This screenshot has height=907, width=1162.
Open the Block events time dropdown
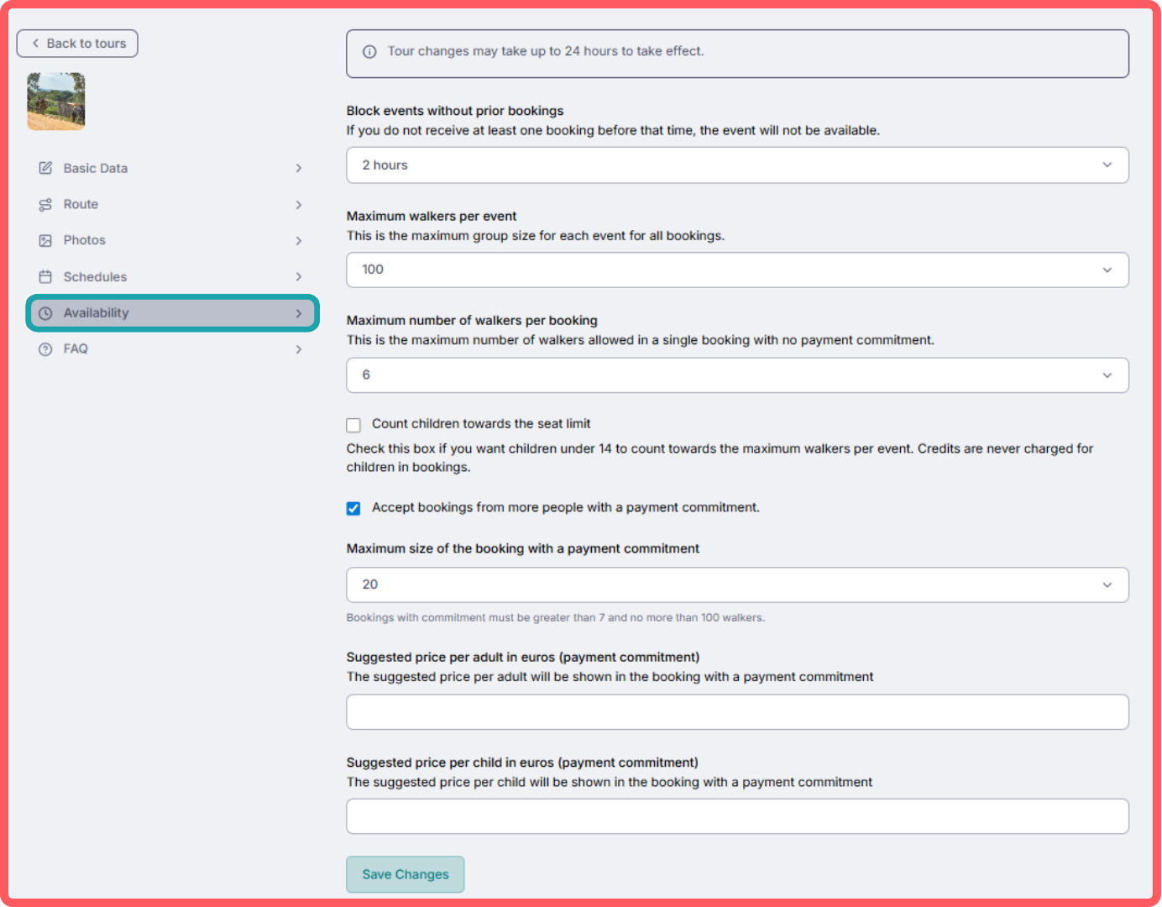(x=736, y=165)
